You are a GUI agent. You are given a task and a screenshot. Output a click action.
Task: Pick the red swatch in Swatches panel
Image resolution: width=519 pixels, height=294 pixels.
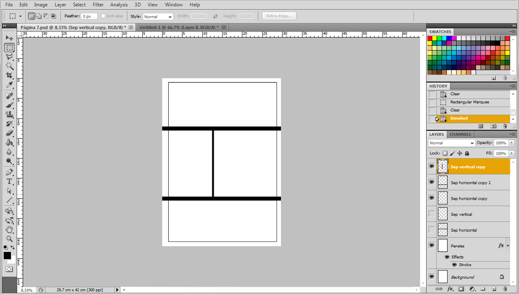click(430, 38)
